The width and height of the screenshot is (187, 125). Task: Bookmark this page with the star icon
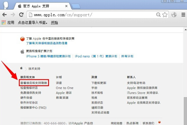tap(165, 15)
